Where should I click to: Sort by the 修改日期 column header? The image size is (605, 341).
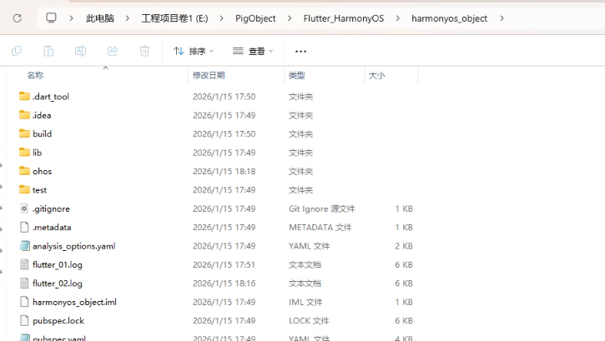coord(209,75)
